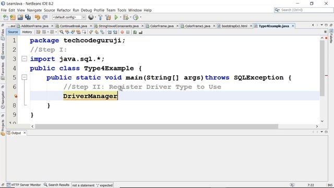Open the default config combo box

click(69, 17)
